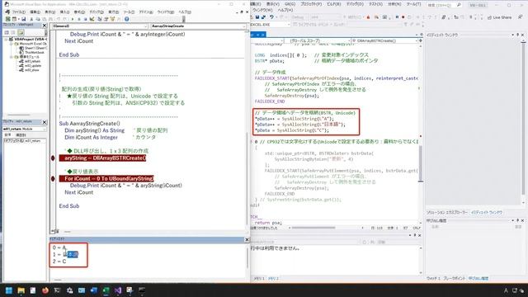The height and width of the screenshot is (297, 528).
Task: Open the ツール menu in VBA editor
Action: 129,12
